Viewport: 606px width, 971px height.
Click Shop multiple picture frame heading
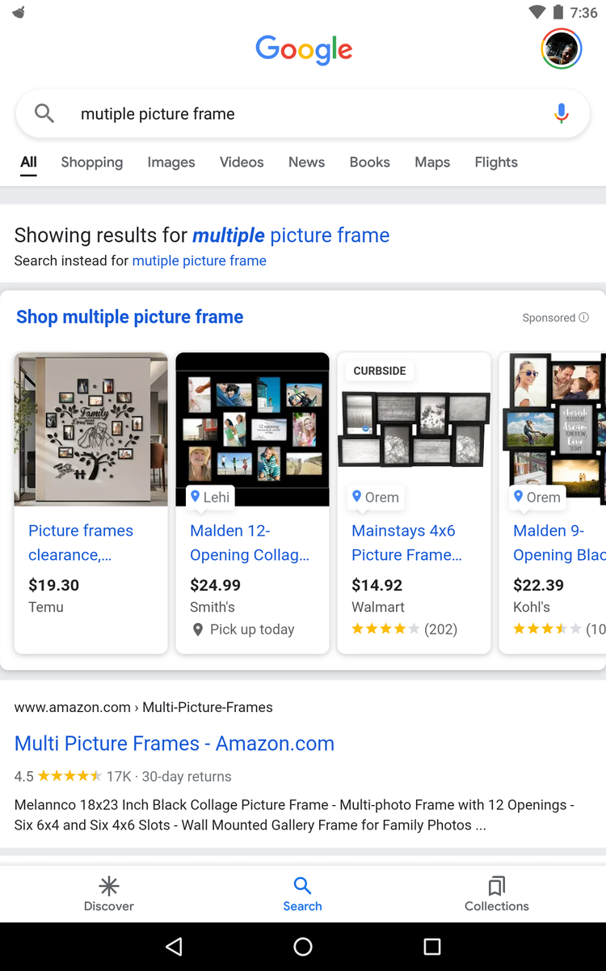tap(129, 317)
